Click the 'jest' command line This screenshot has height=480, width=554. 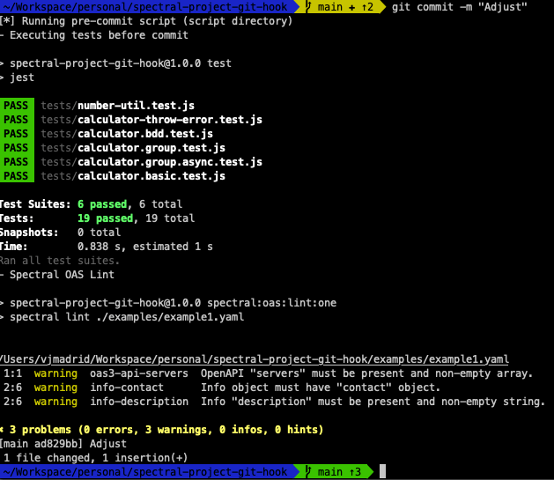coord(22,78)
